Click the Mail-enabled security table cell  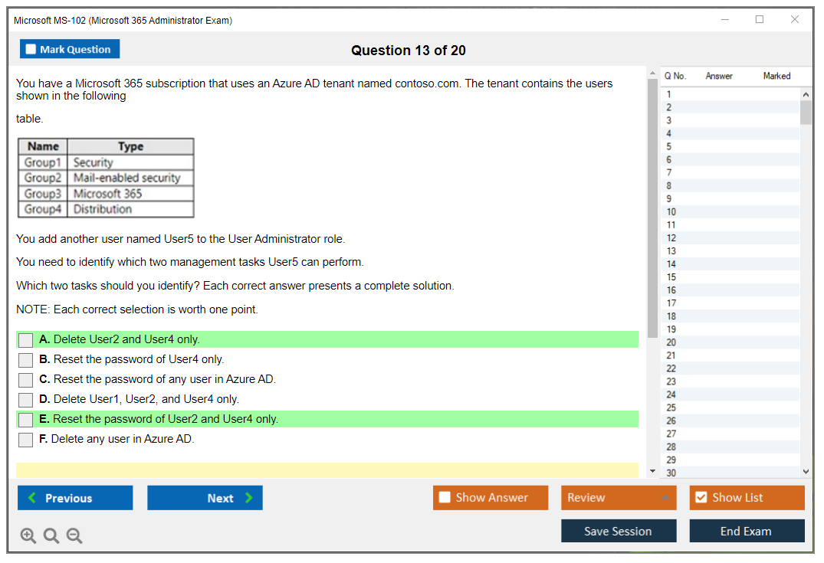[131, 178]
